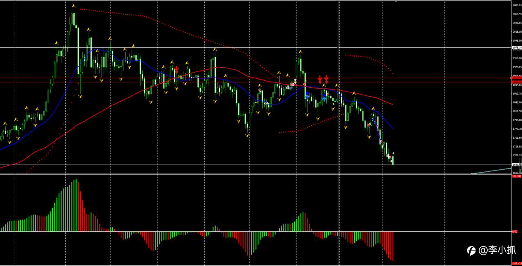Click the right blue buy arrow
522x266 pixels.
(324, 97)
